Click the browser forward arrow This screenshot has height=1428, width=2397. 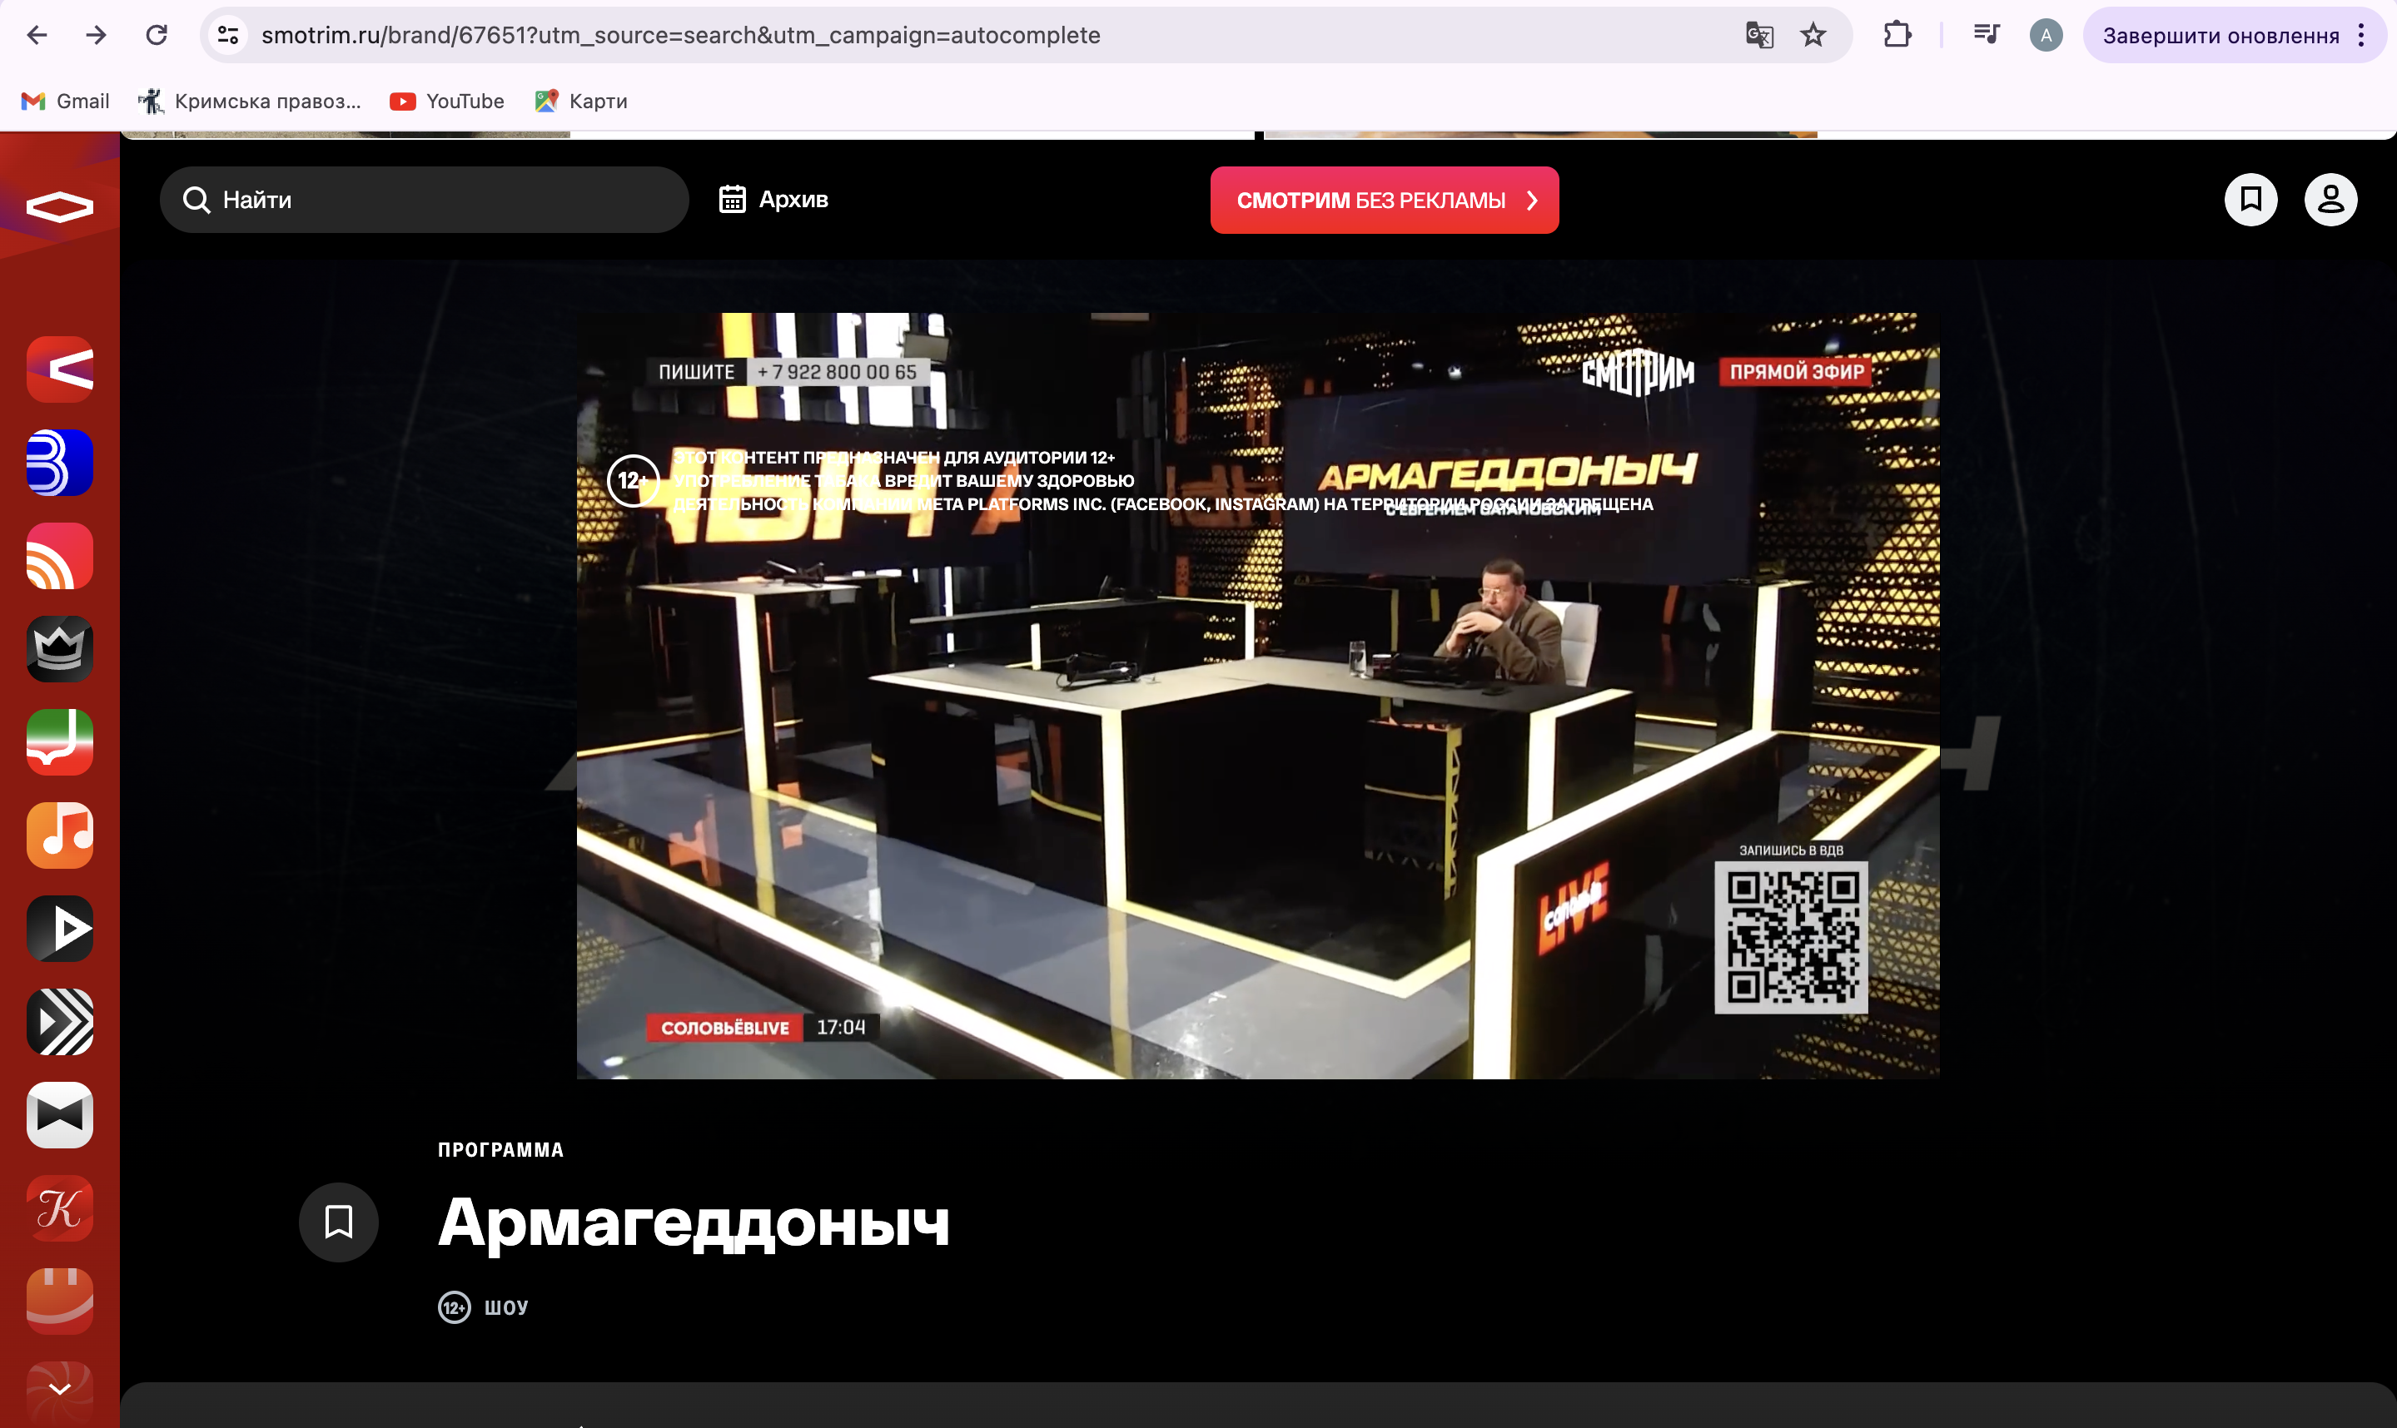(x=97, y=36)
